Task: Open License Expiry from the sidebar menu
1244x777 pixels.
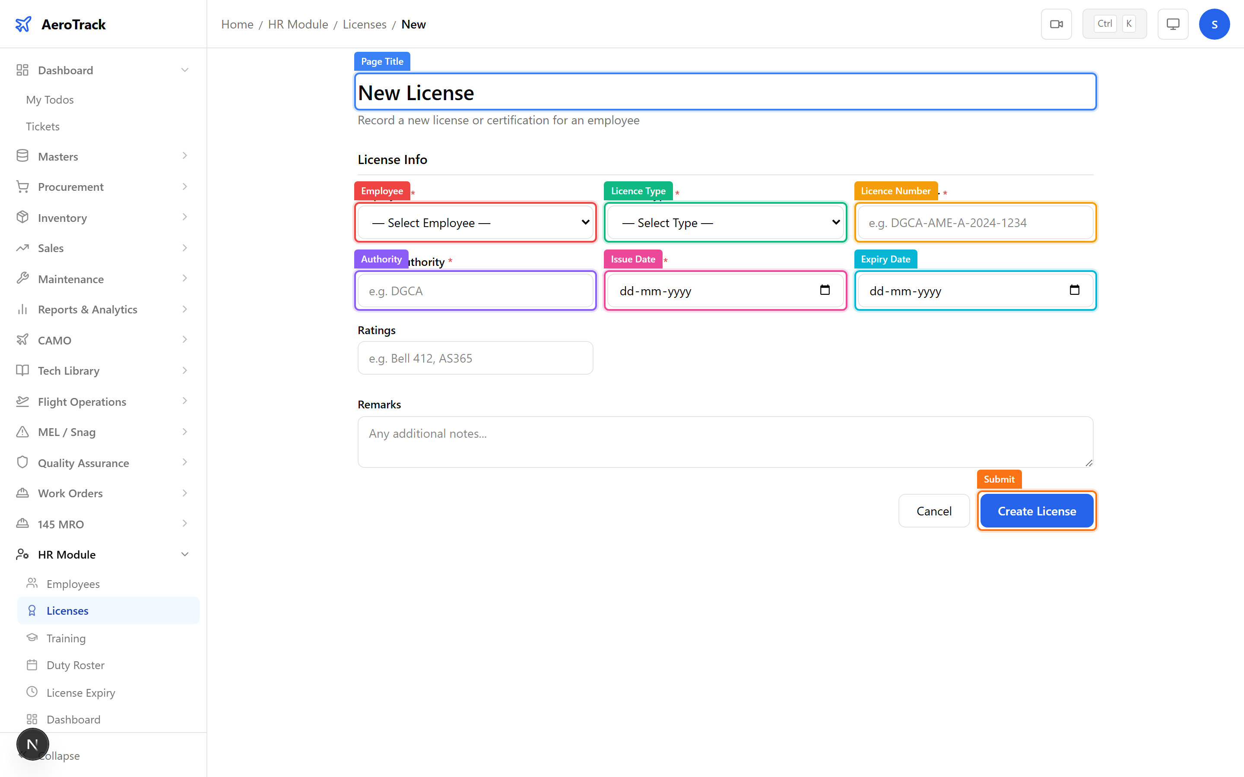Action: (x=81, y=692)
